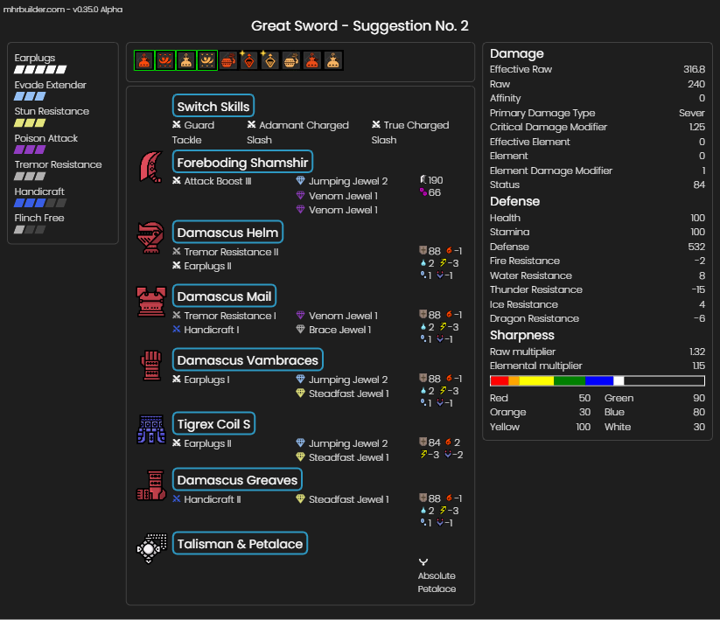Click the gauntlet icon beside Damascus Vambraces
The height and width of the screenshot is (620, 720).
(151, 366)
